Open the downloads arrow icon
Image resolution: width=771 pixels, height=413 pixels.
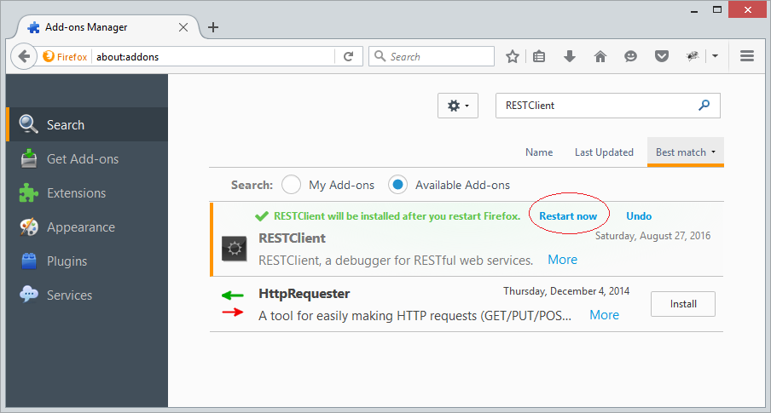coord(570,56)
